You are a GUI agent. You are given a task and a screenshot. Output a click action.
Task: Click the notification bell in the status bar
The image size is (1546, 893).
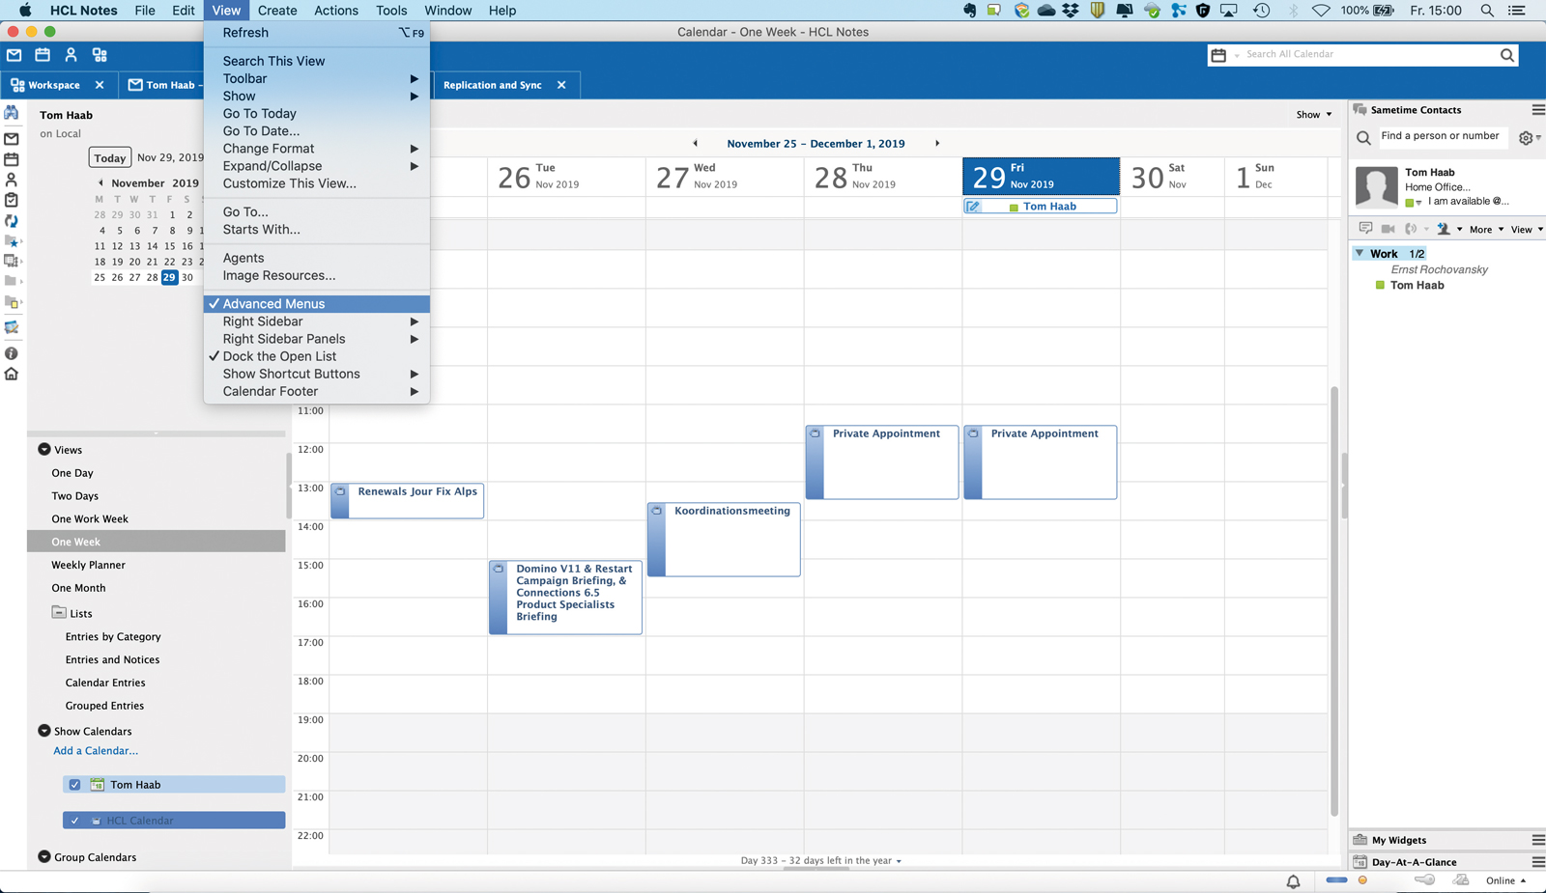[x=1293, y=880]
